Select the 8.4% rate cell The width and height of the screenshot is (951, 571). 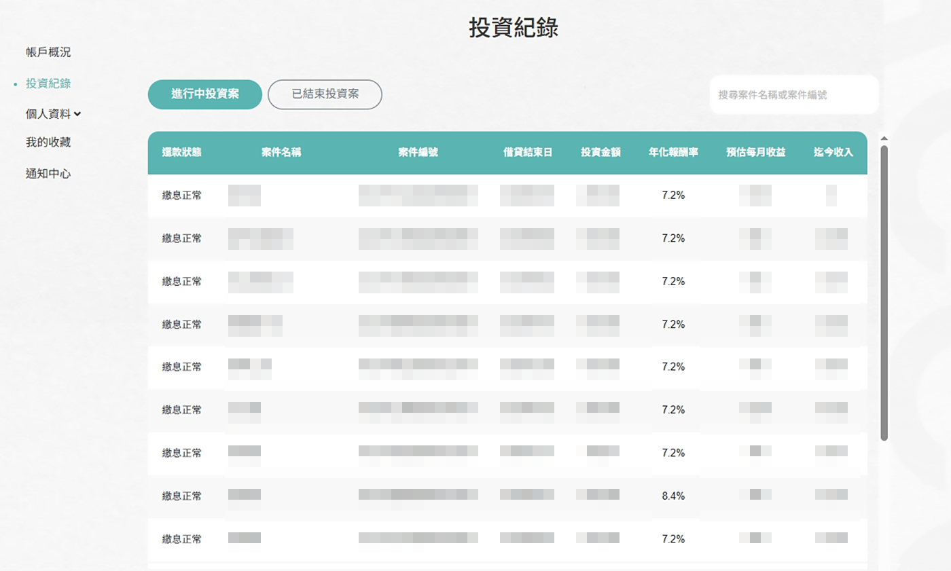(673, 496)
